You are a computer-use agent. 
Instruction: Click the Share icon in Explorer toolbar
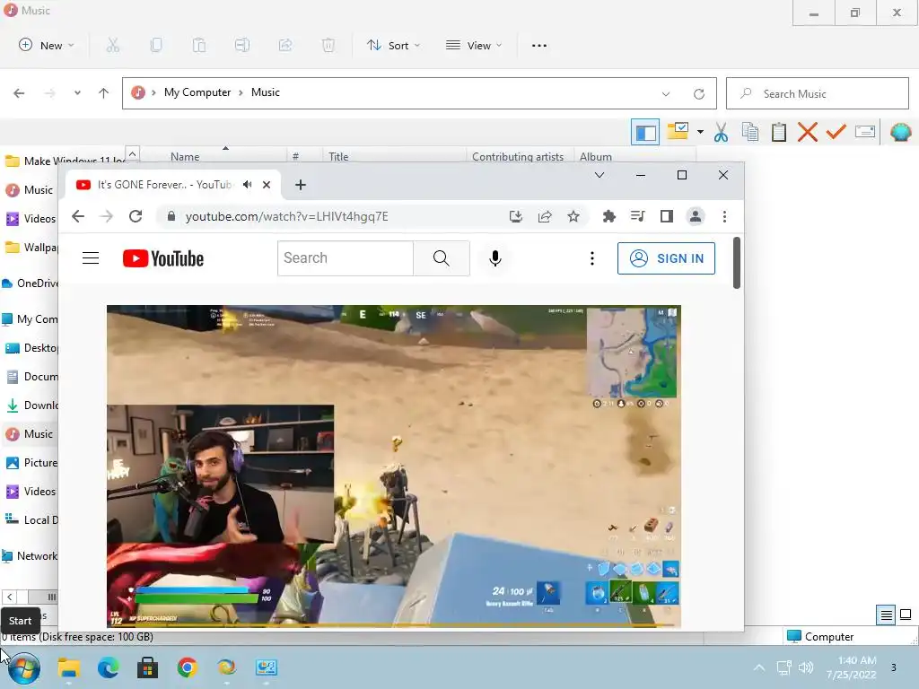click(285, 45)
